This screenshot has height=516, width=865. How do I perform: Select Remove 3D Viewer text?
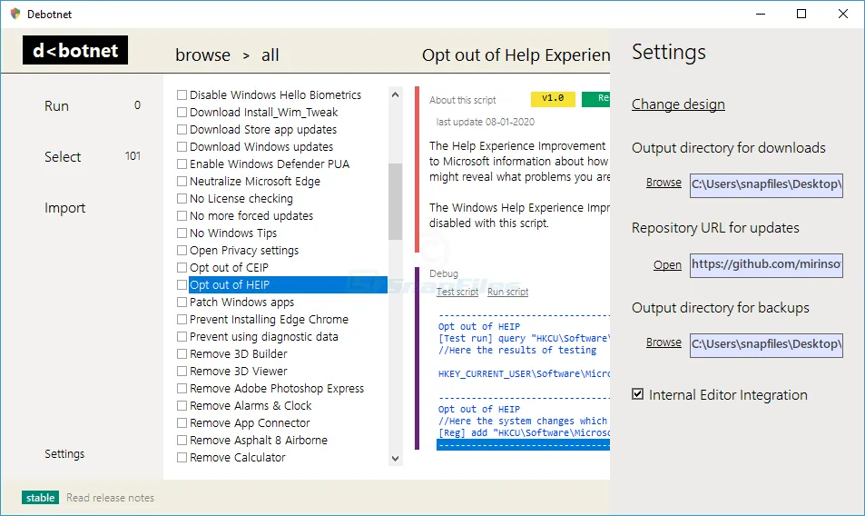(239, 372)
